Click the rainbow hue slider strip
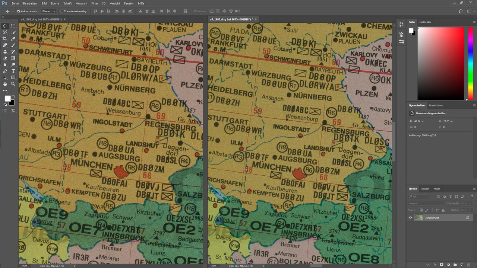 coord(471,63)
